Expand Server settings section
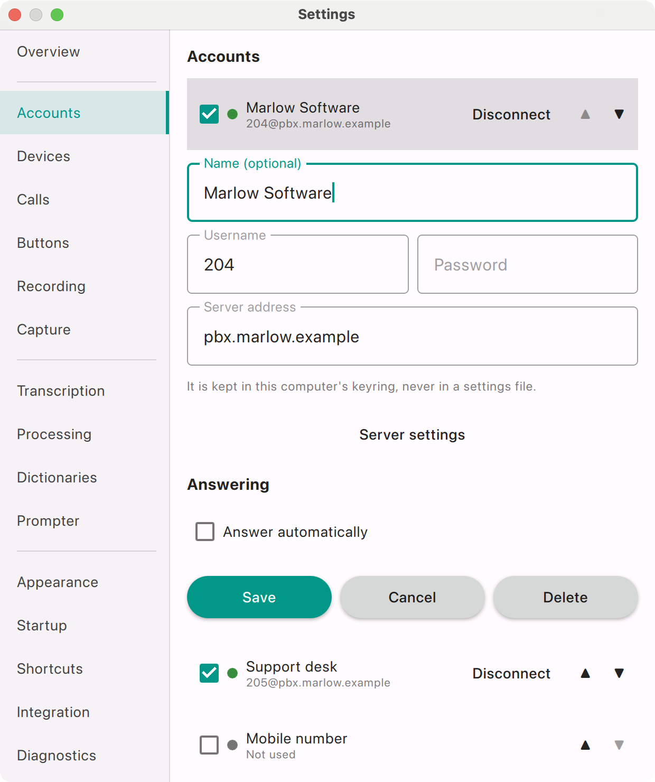The width and height of the screenshot is (655, 782). [412, 435]
